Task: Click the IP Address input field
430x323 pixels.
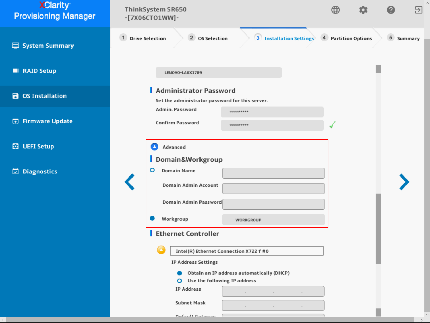Action: click(x=273, y=291)
